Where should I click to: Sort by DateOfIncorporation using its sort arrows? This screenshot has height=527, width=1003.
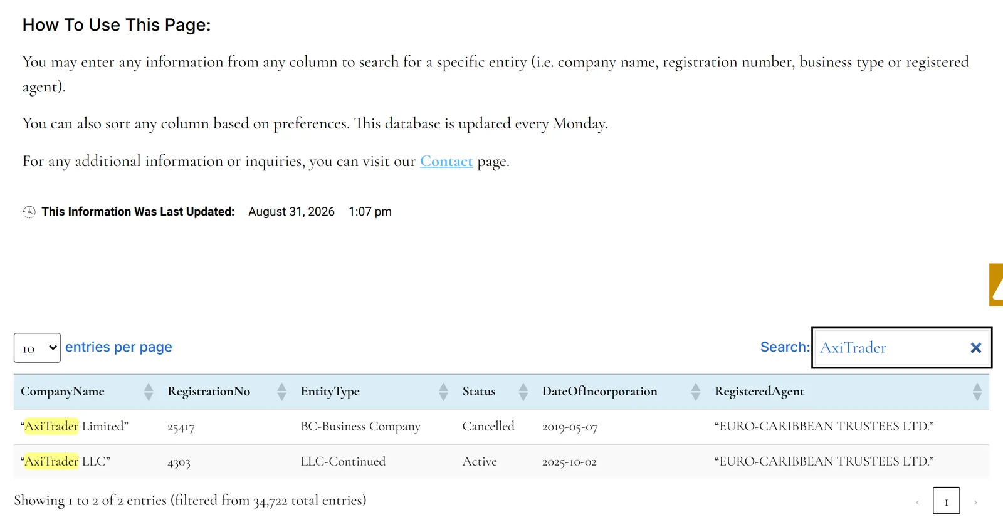point(696,392)
